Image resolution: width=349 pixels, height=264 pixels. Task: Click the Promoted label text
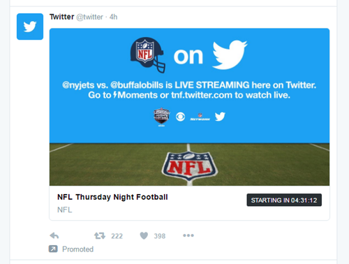(x=77, y=249)
